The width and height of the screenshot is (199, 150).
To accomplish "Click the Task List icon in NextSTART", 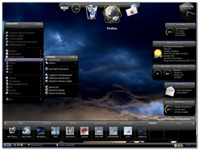I will click(7, 90).
